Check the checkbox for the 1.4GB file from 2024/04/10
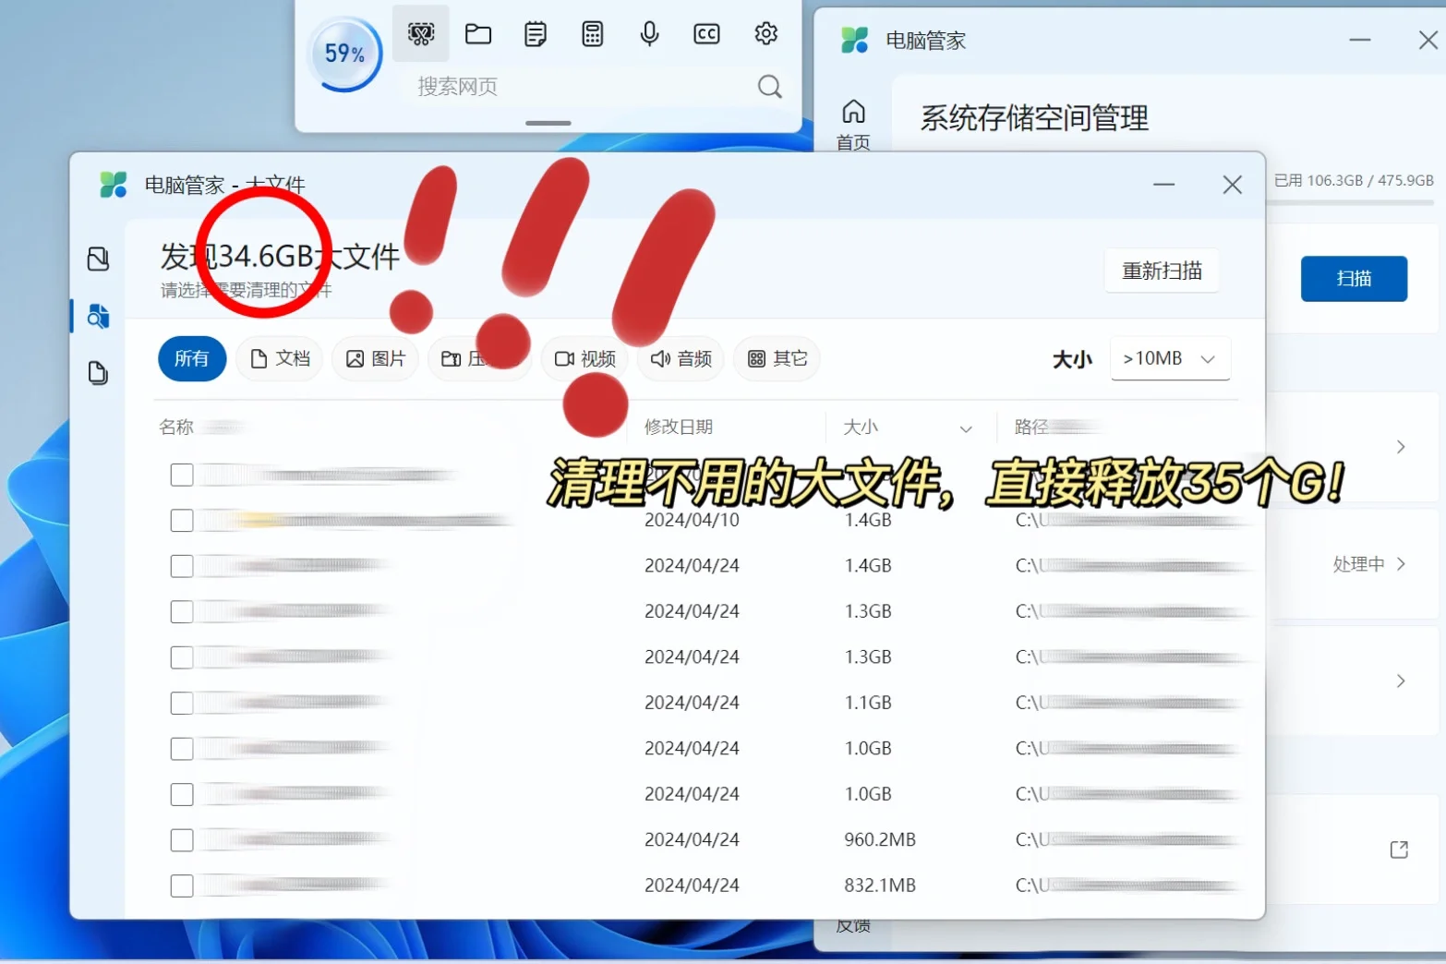 (181, 520)
